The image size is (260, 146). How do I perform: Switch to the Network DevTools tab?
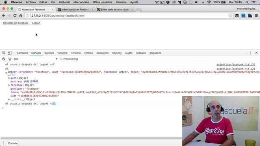tap(62, 53)
